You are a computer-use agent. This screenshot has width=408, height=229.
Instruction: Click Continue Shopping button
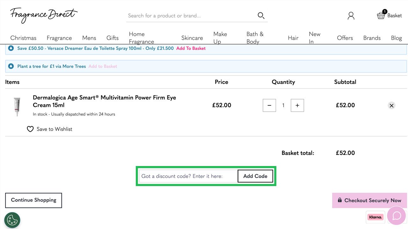coord(33,200)
